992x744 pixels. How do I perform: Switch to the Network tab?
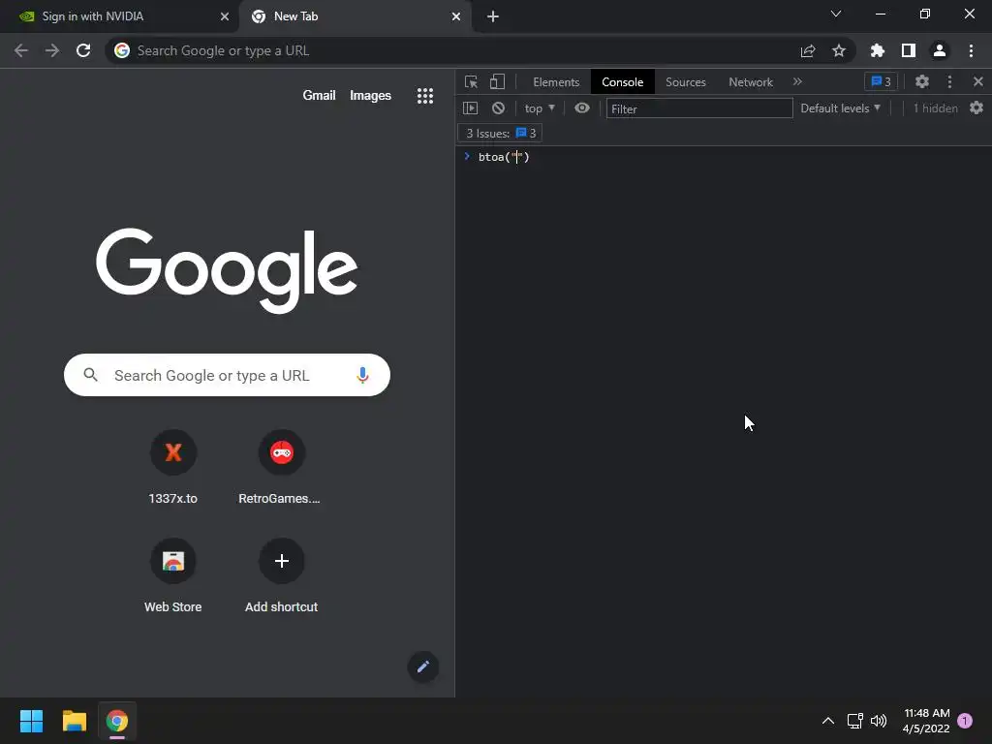751,82
